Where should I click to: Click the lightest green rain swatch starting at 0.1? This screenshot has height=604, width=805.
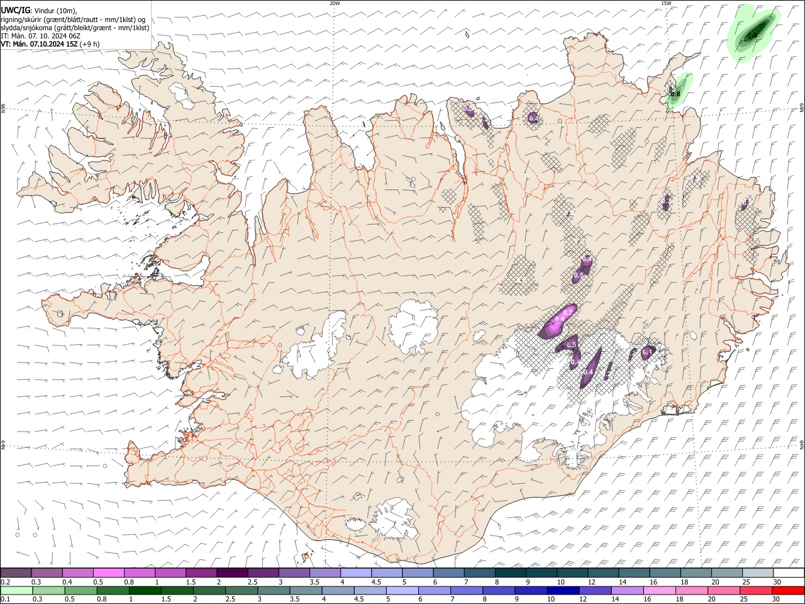[x=16, y=590]
